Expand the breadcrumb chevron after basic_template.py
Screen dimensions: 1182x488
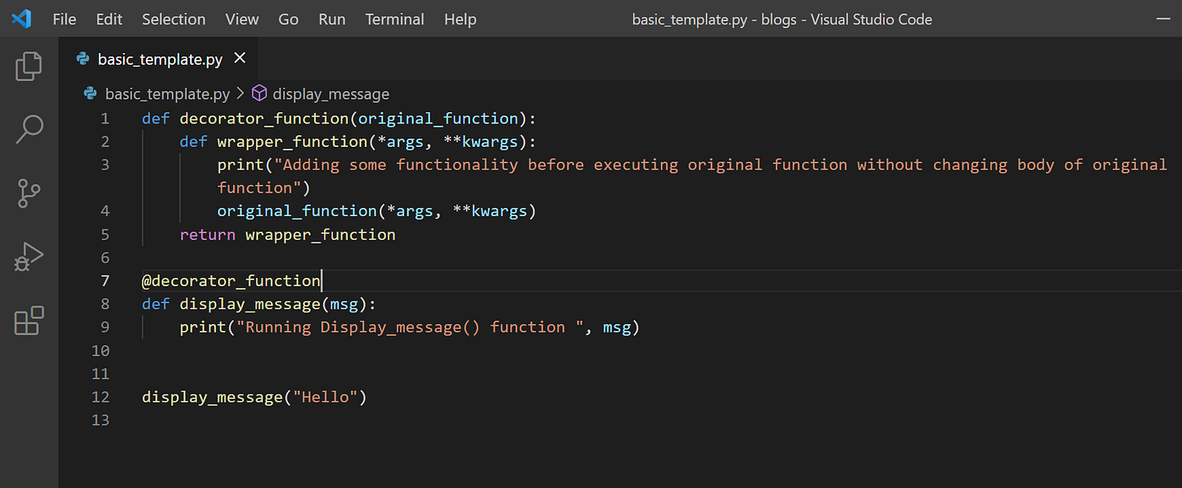[x=241, y=94]
